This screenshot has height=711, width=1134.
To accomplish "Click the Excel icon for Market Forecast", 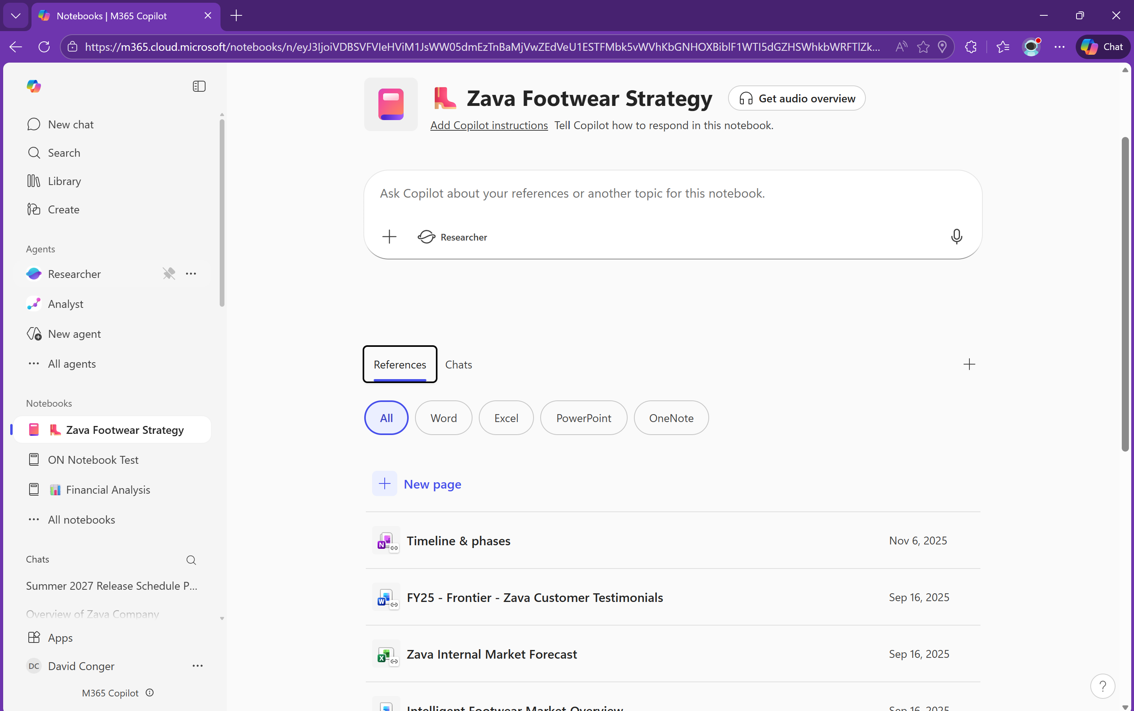I will pyautogui.click(x=386, y=654).
